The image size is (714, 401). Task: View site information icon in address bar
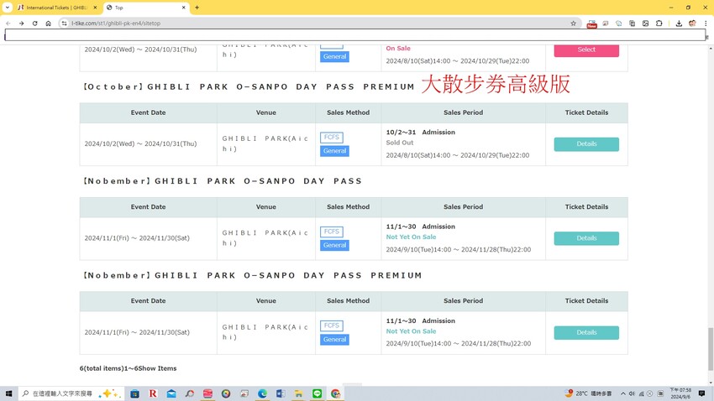click(64, 23)
